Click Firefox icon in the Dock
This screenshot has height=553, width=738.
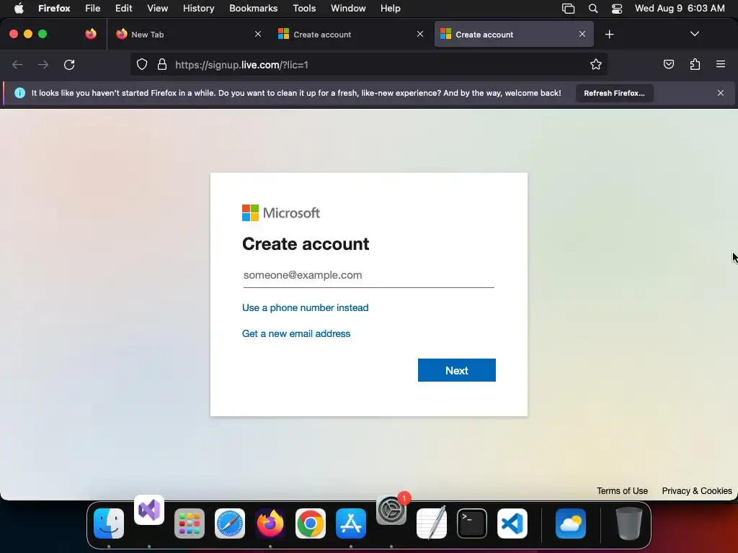pos(270,523)
